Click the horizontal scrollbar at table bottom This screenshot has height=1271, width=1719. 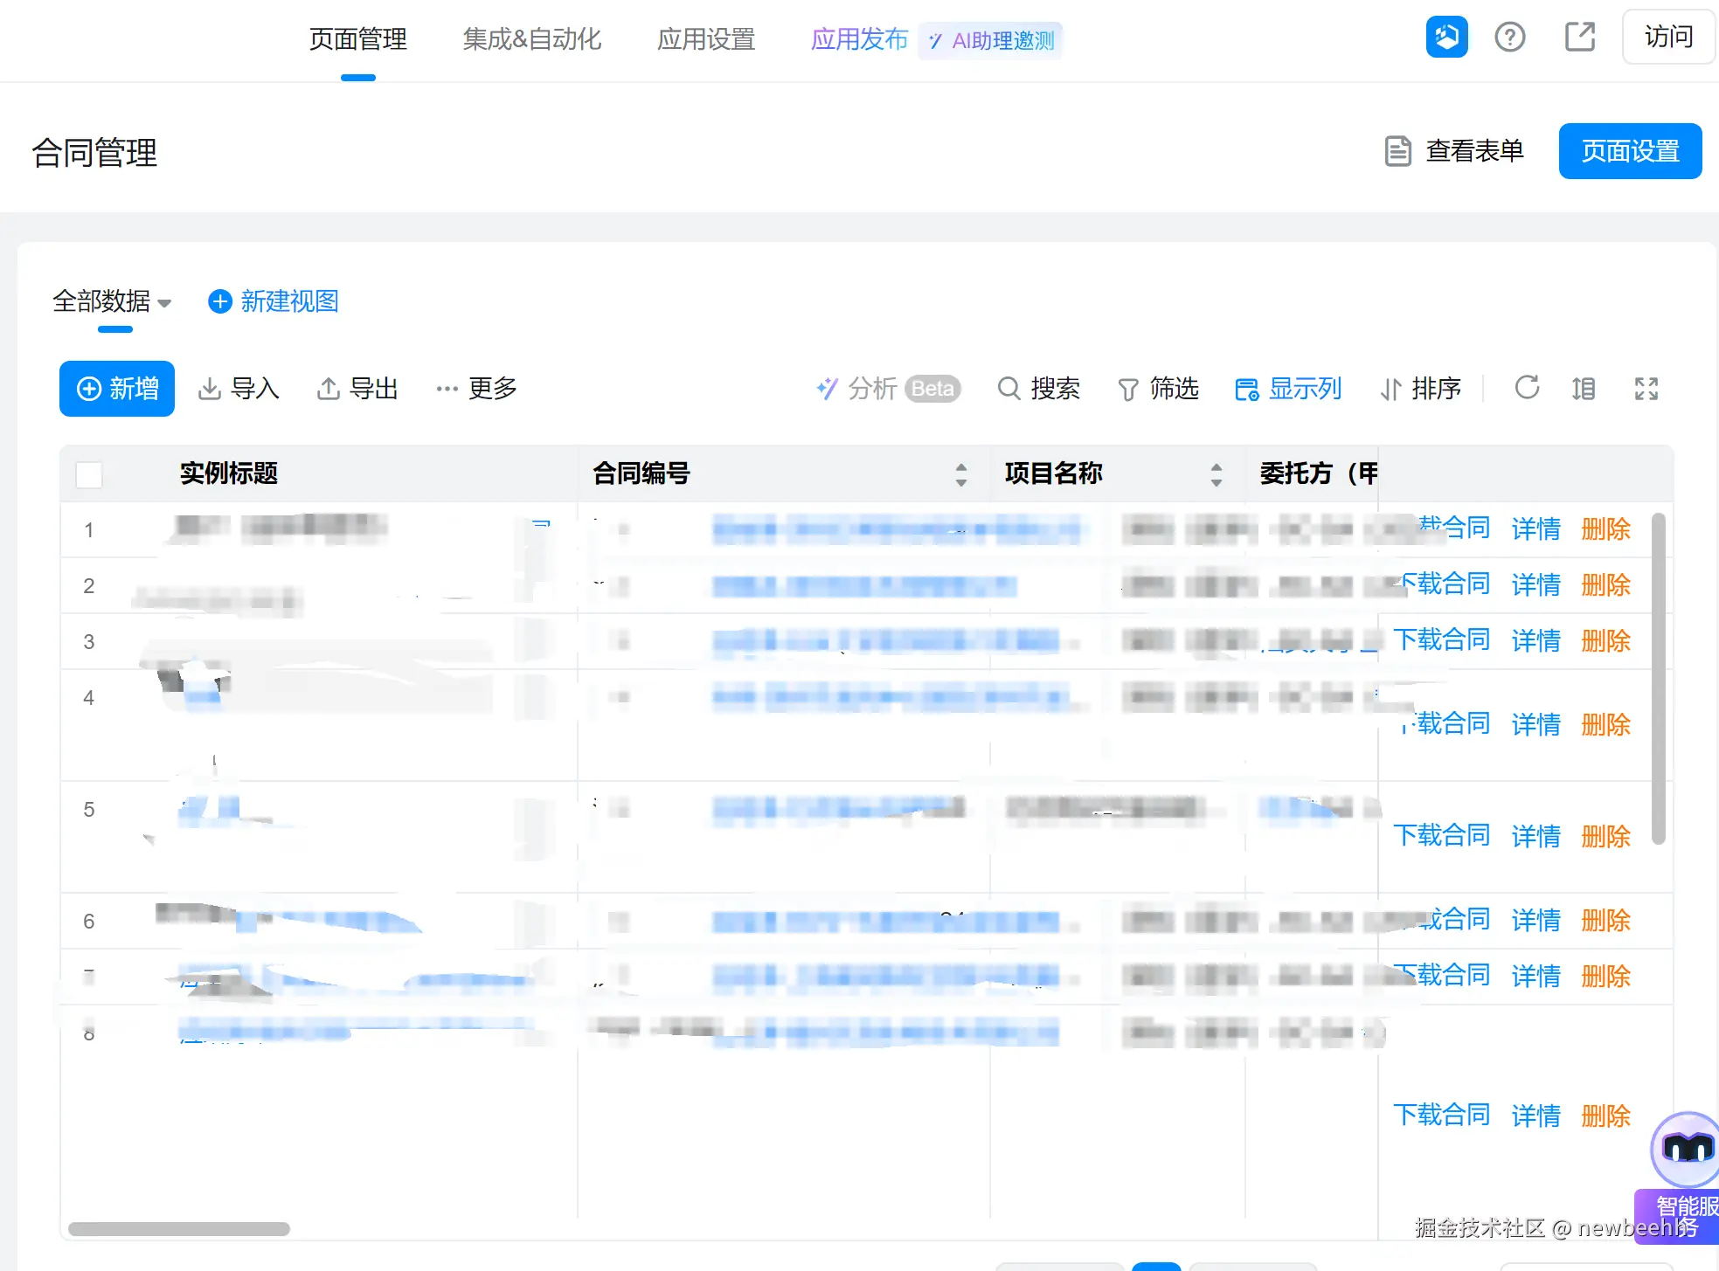click(x=179, y=1228)
